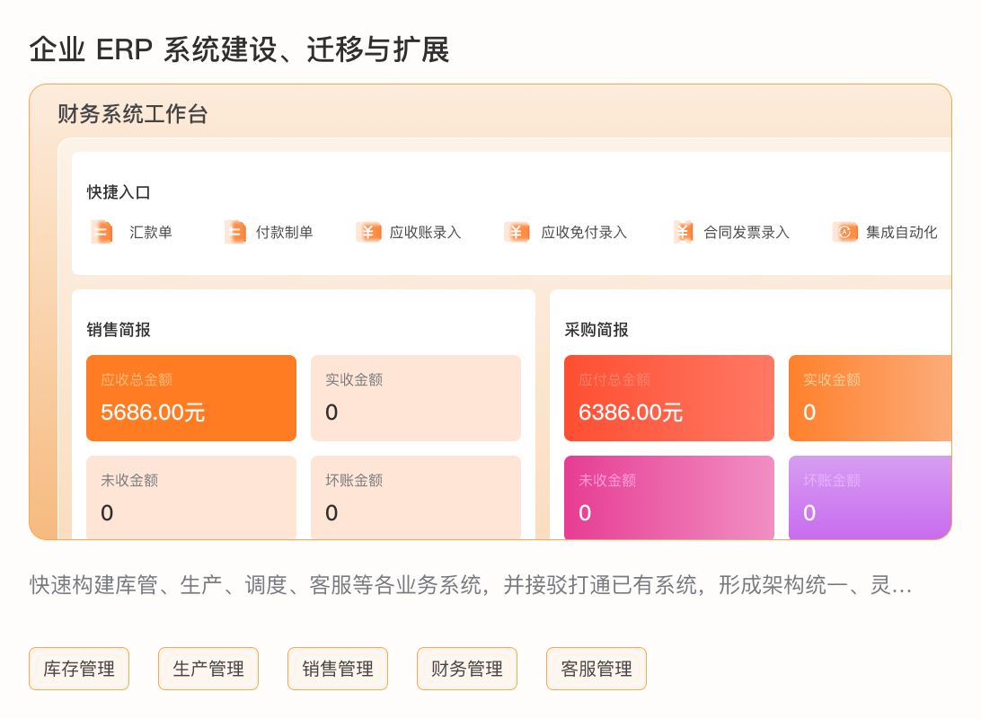Click the 汇款单 document icon
The height and width of the screenshot is (719, 981).
click(102, 232)
